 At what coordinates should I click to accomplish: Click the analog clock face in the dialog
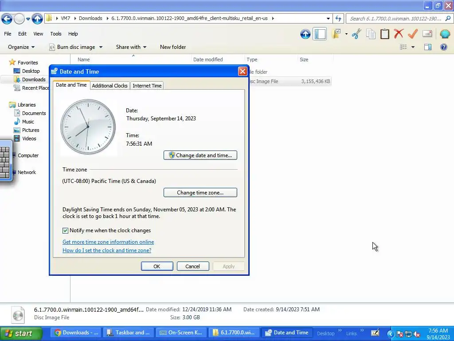[x=88, y=127]
